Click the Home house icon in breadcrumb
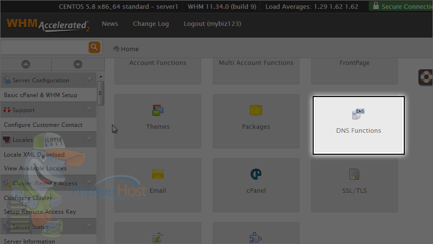This screenshot has height=244, width=433. pos(116,49)
